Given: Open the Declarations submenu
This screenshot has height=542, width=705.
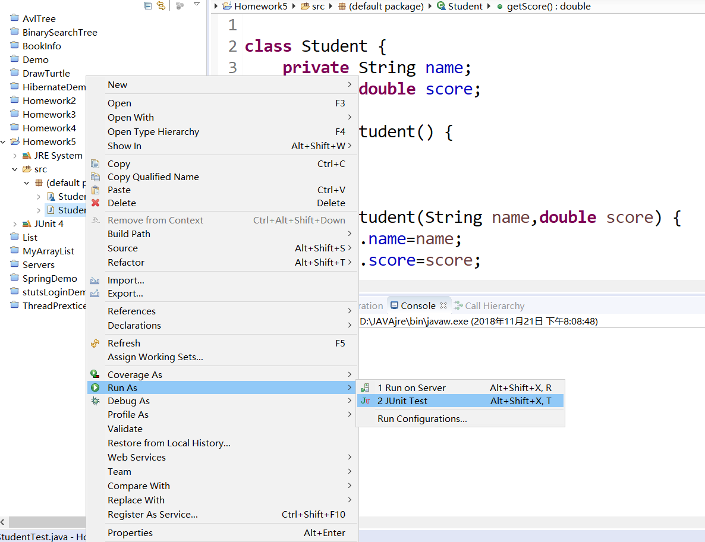Looking at the screenshot, I should coord(222,326).
